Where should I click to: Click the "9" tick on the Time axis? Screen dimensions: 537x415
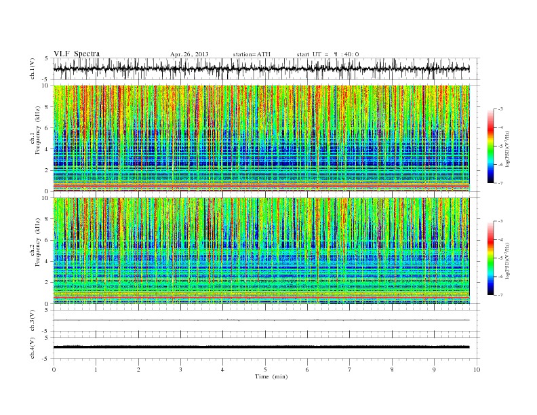[x=434, y=370]
